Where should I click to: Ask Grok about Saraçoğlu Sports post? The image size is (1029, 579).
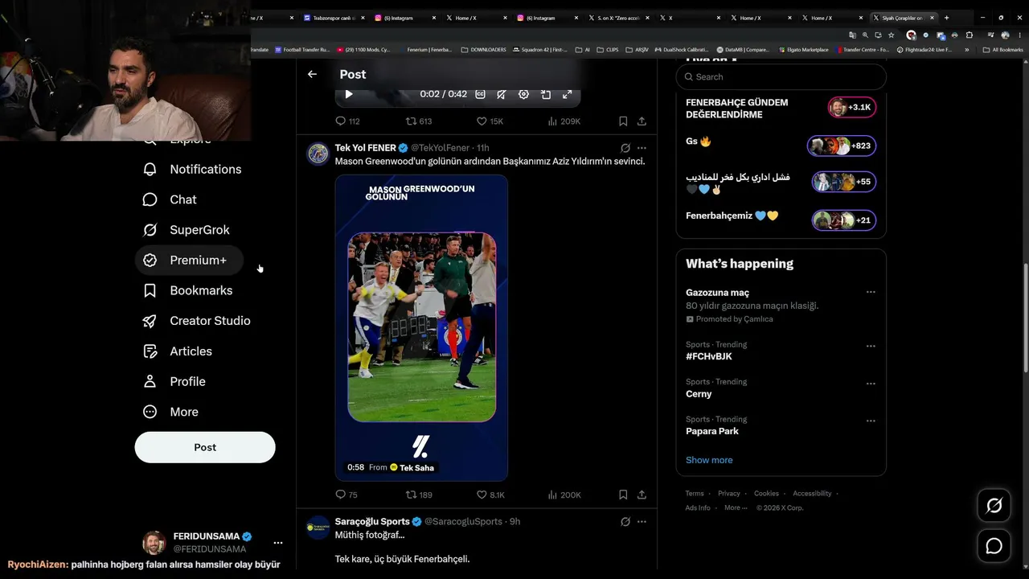(625, 522)
